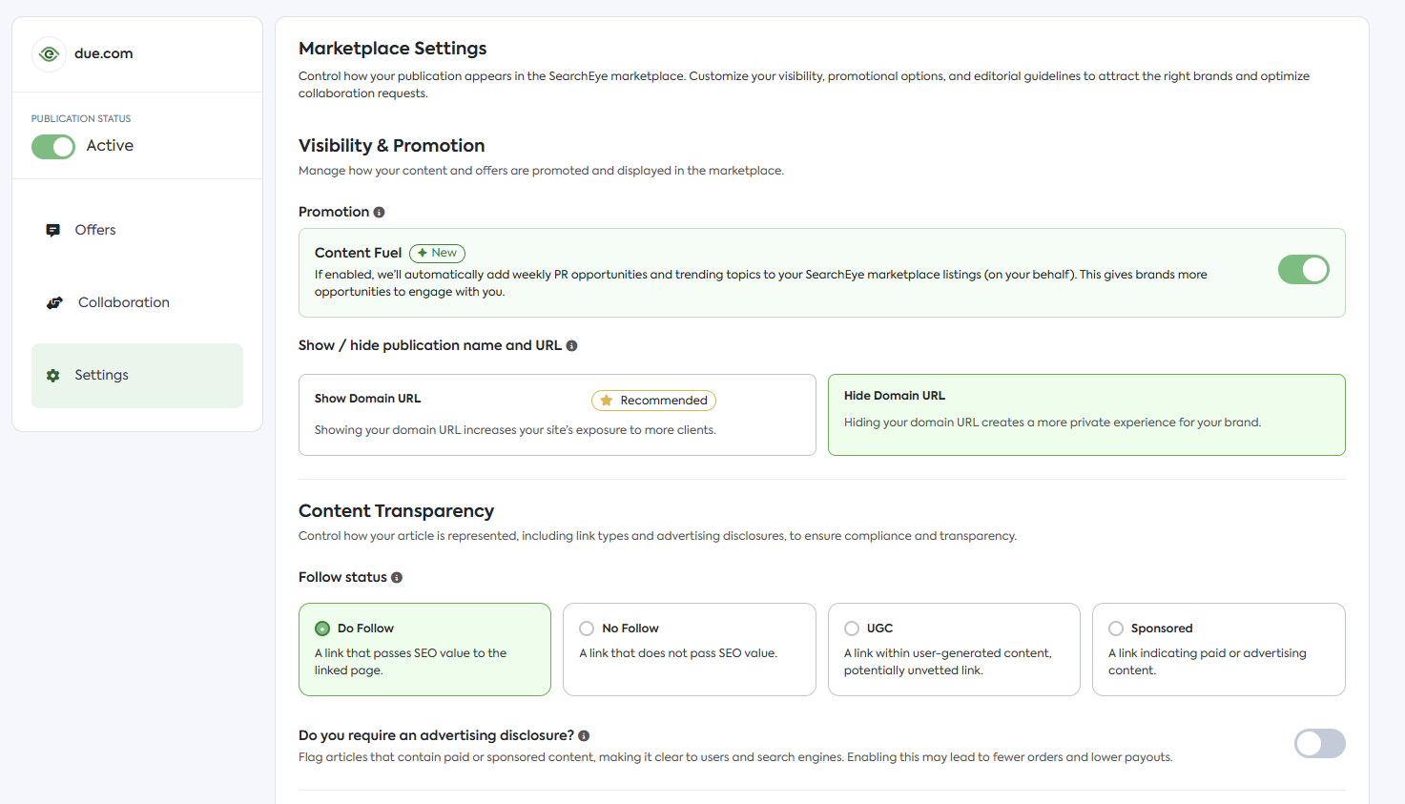
Task: Click 'A link within user-generated content' description
Action: coord(947,662)
